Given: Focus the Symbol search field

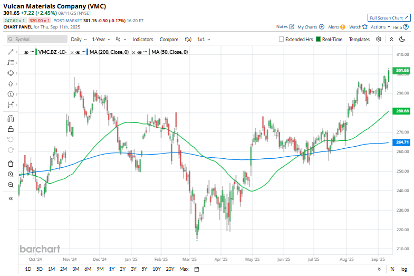Looking at the screenshot, I should pyautogui.click(x=37, y=40).
